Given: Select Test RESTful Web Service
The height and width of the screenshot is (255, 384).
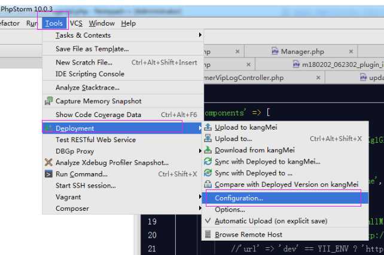Looking at the screenshot, I should 123,140.
